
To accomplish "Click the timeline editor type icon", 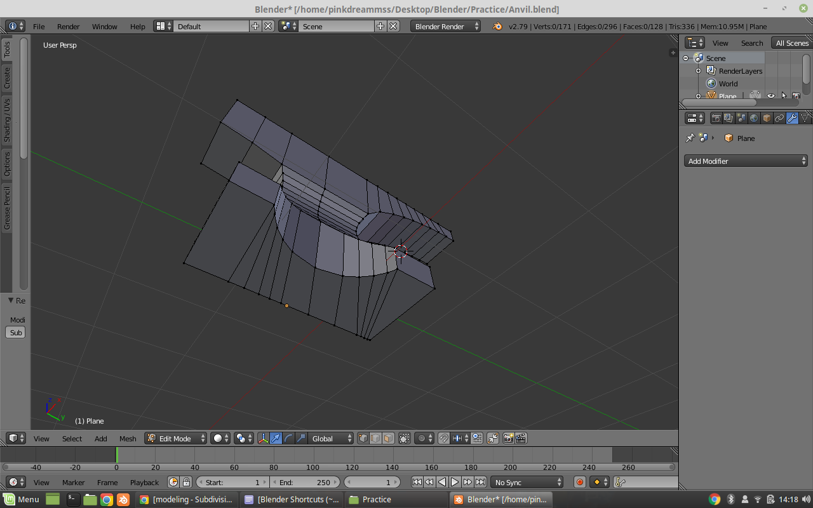I will pos(16,482).
